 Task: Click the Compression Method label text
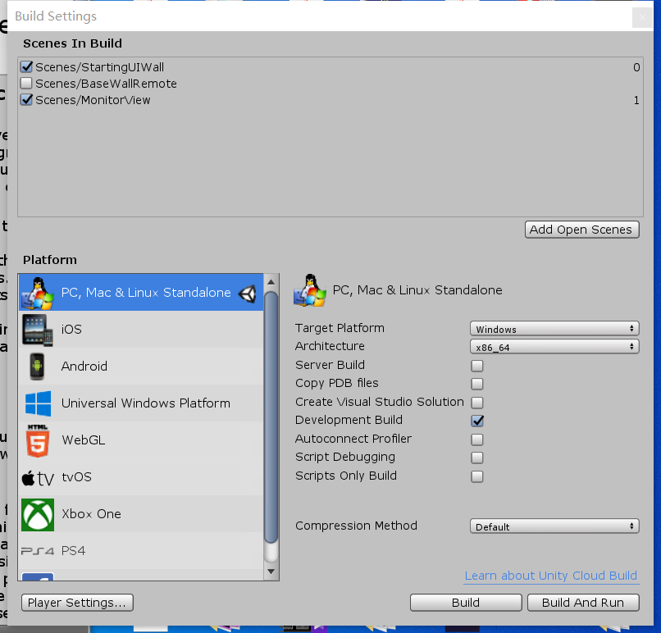pyautogui.click(x=356, y=526)
